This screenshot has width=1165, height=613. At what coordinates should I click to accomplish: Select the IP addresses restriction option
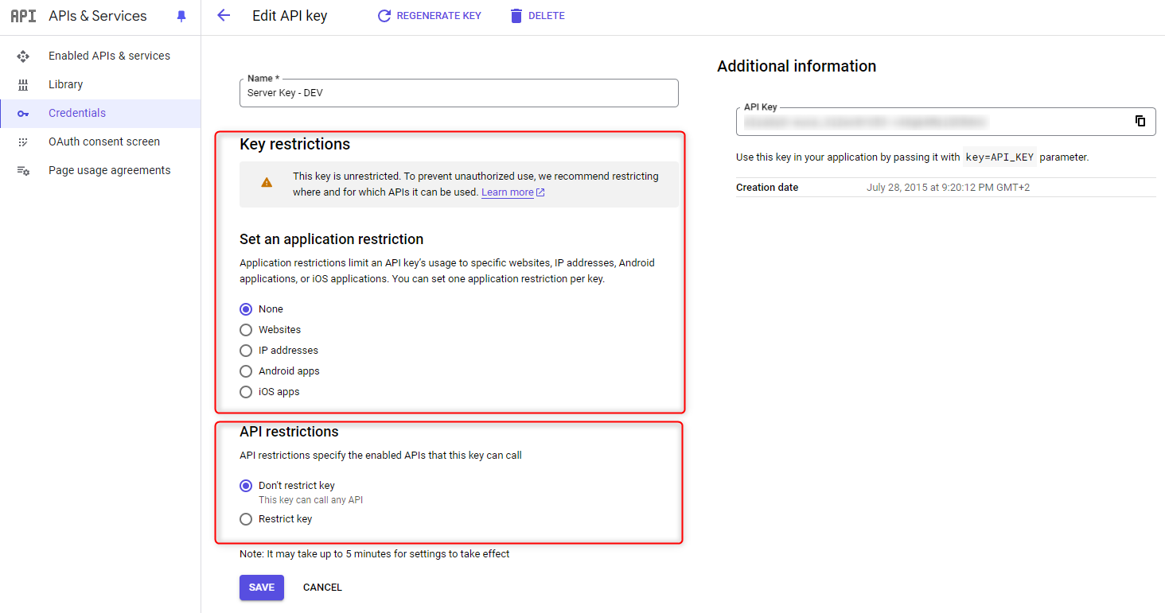coord(246,351)
